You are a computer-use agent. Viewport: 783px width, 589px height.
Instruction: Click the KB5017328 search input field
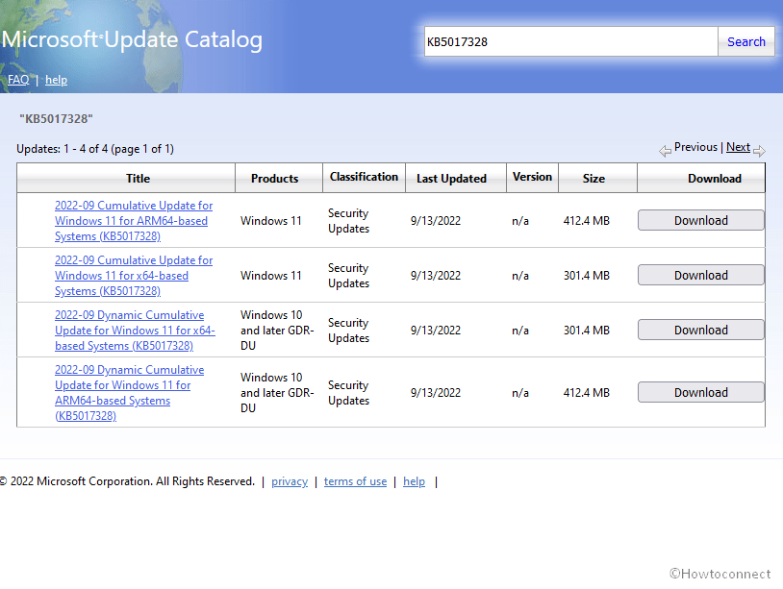coord(571,41)
